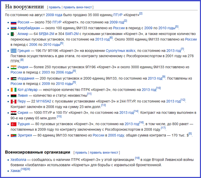Follow 'России' link in Azerbaijan entry
Viewport: 201px width, 178px height.
pyautogui.click(x=119, y=28)
